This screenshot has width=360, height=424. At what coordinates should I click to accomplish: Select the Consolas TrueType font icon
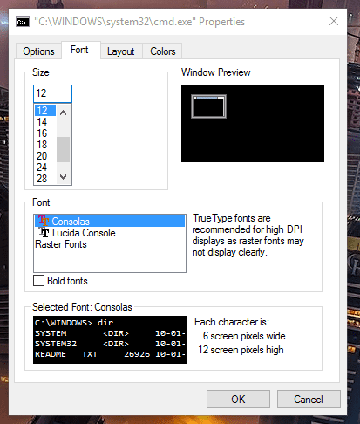click(x=44, y=221)
